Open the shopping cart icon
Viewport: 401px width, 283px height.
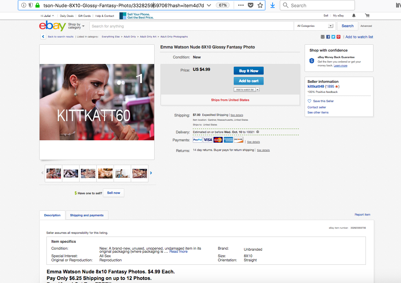[x=367, y=15]
